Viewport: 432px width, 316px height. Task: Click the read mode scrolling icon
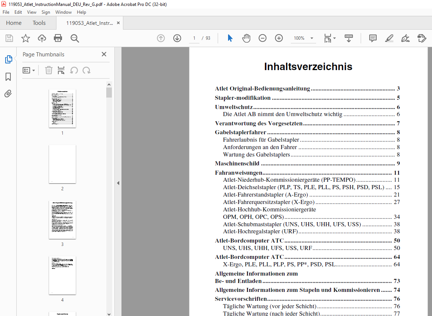(x=348, y=38)
